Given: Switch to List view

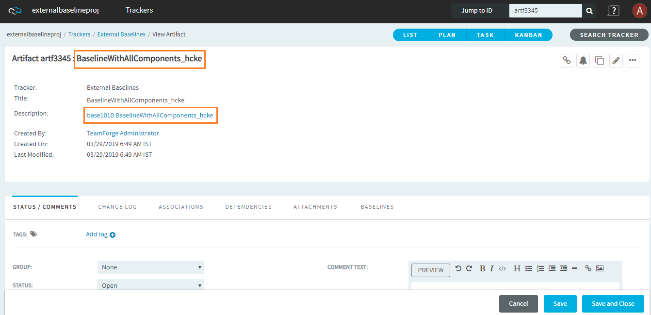Looking at the screenshot, I should pos(410,35).
